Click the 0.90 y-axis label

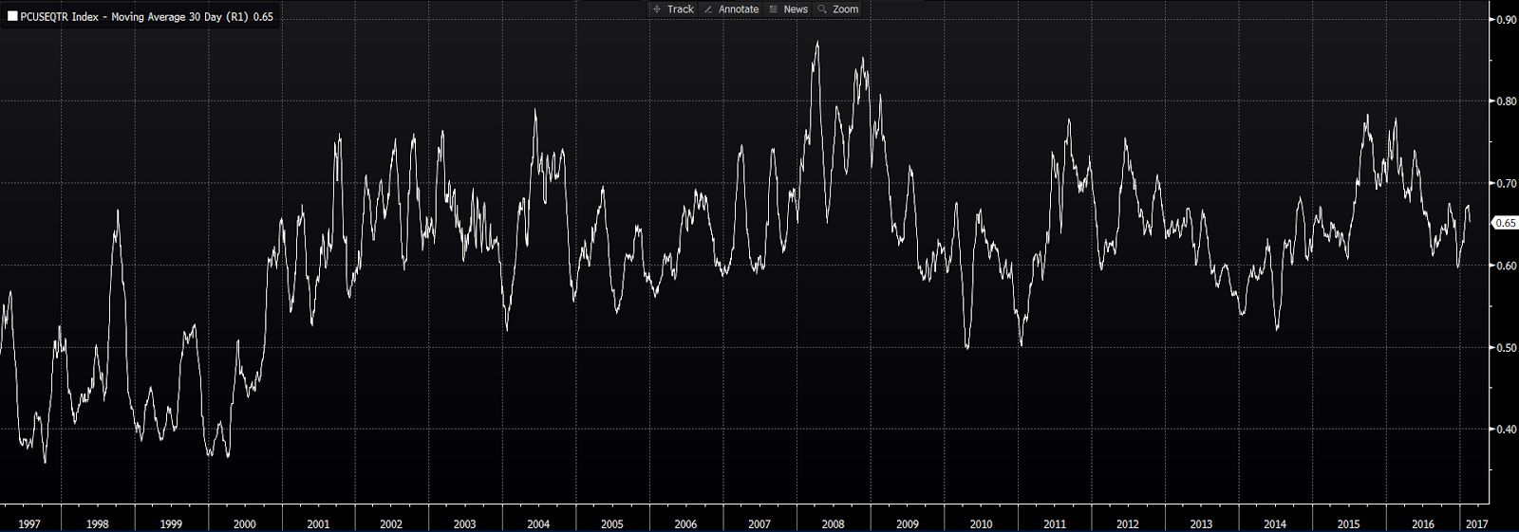(x=1507, y=20)
